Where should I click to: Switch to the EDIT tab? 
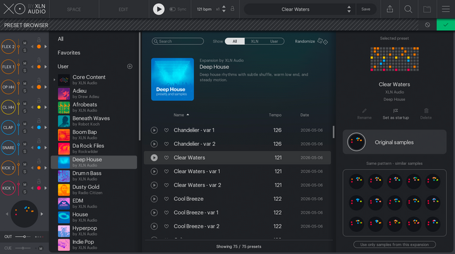click(x=123, y=9)
